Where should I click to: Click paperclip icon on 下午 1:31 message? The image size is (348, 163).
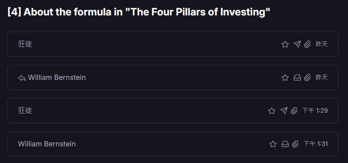[296, 144]
